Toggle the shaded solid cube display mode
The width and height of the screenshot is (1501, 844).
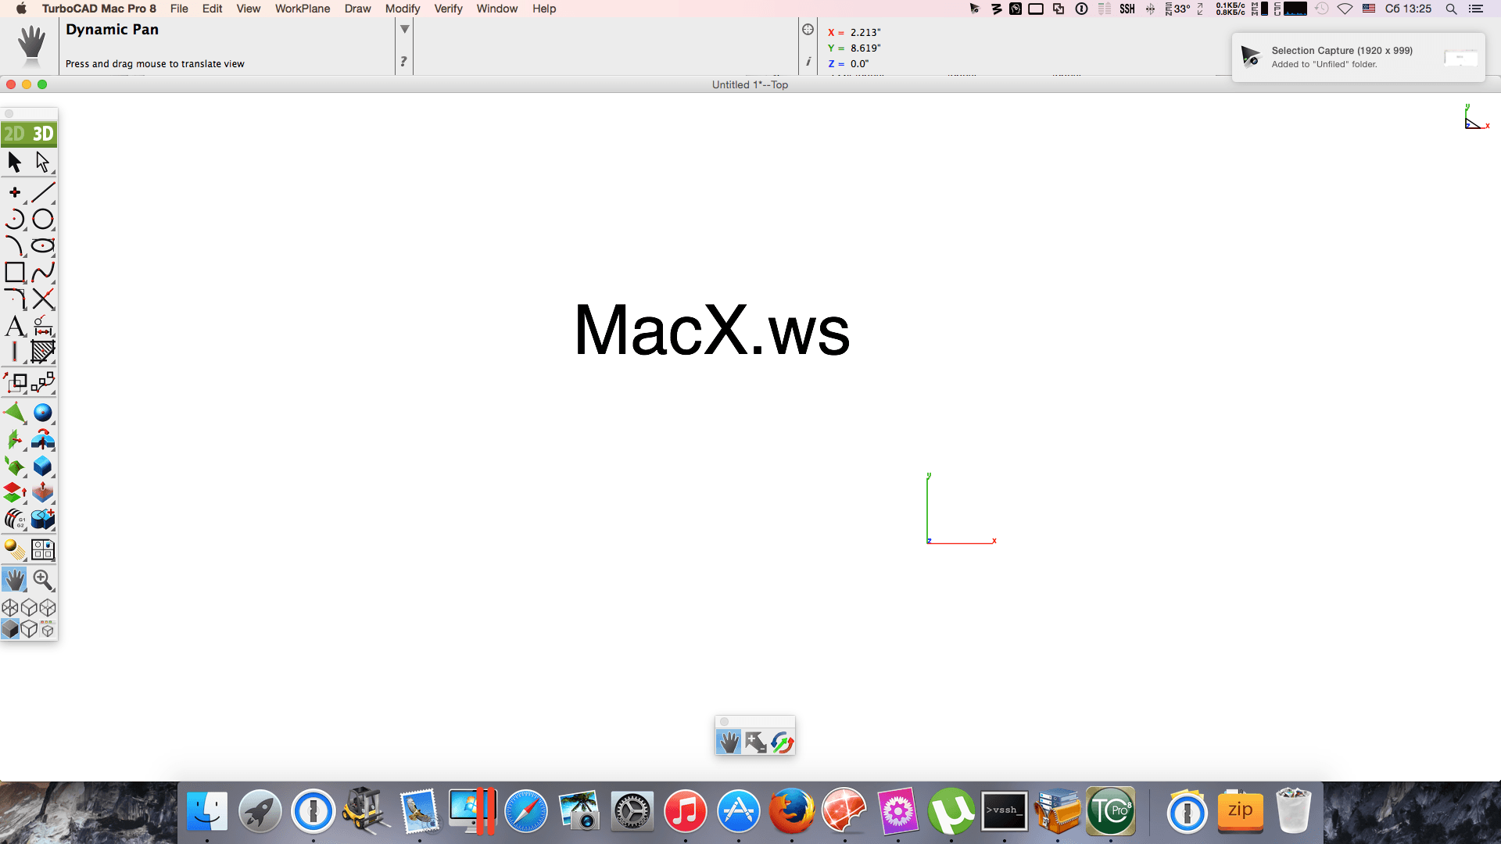click(10, 629)
